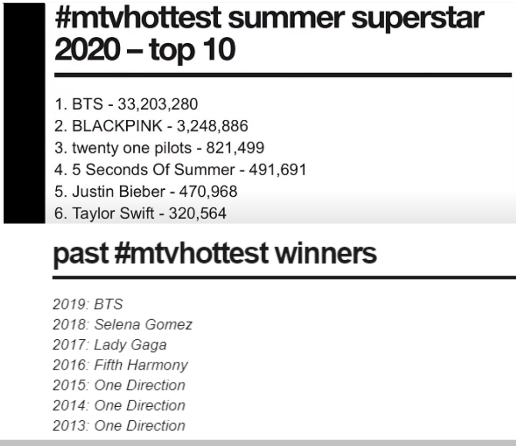Select the 2013: One Direction winner line
Image resolution: width=516 pixels, height=446 pixels.
click(x=119, y=425)
